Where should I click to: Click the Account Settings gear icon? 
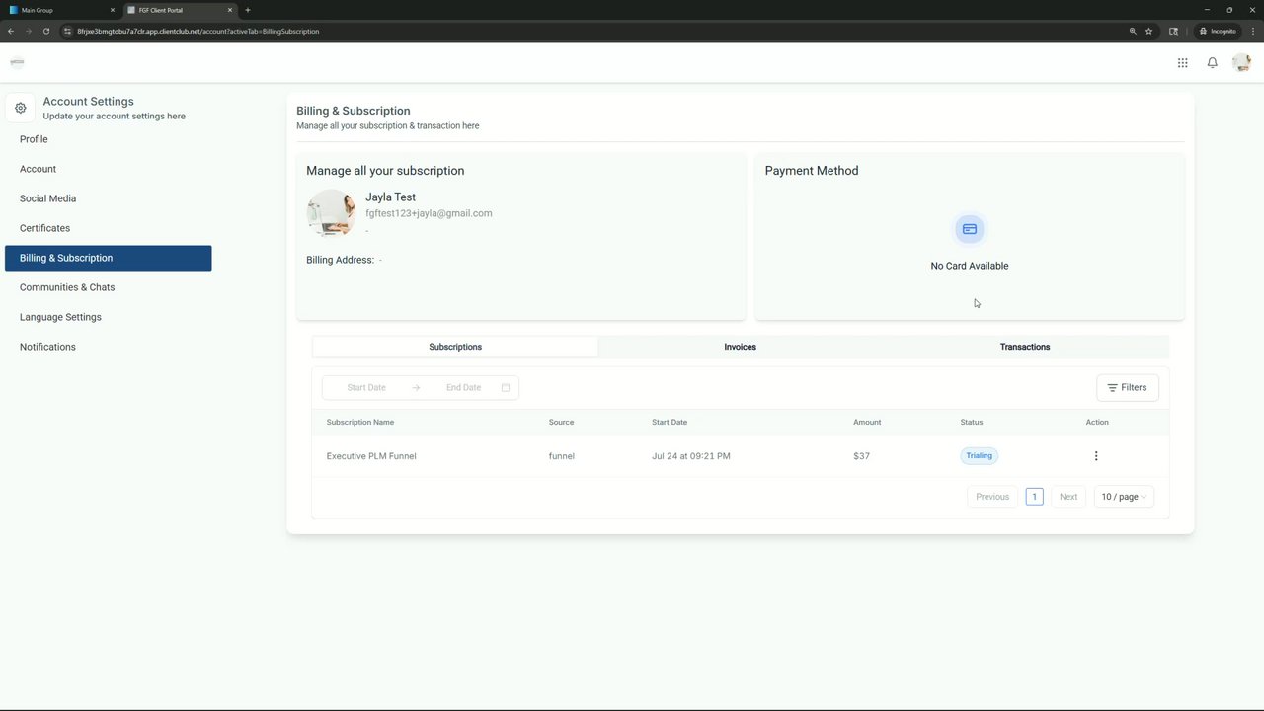(x=20, y=108)
